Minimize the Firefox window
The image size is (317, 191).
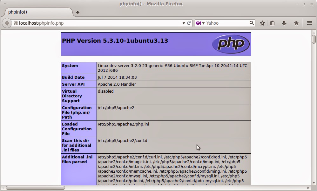pyautogui.click(x=297, y=4)
